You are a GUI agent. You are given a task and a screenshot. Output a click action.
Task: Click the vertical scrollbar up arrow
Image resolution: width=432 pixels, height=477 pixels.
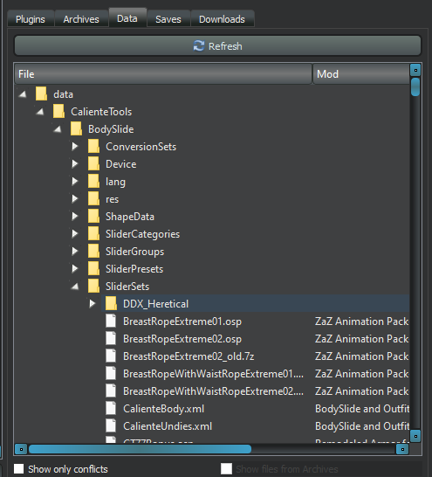coord(415,70)
